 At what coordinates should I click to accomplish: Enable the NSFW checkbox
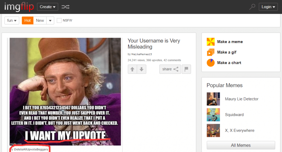click(59, 20)
